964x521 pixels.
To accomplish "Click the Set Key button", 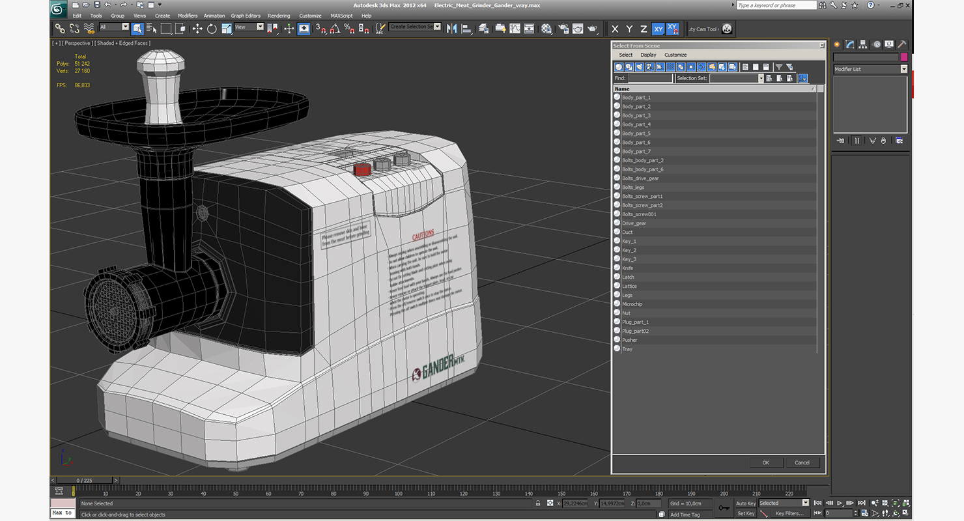I will (746, 513).
